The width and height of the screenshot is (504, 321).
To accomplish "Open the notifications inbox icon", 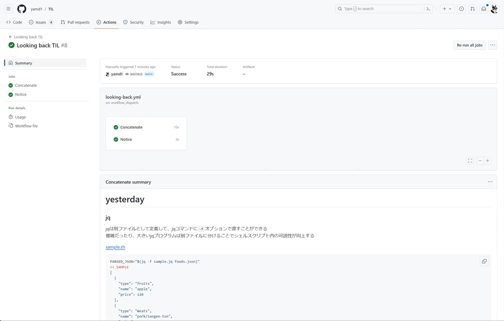I will pyautogui.click(x=484, y=9).
